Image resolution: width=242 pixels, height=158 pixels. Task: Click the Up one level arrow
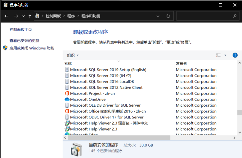click(30, 16)
